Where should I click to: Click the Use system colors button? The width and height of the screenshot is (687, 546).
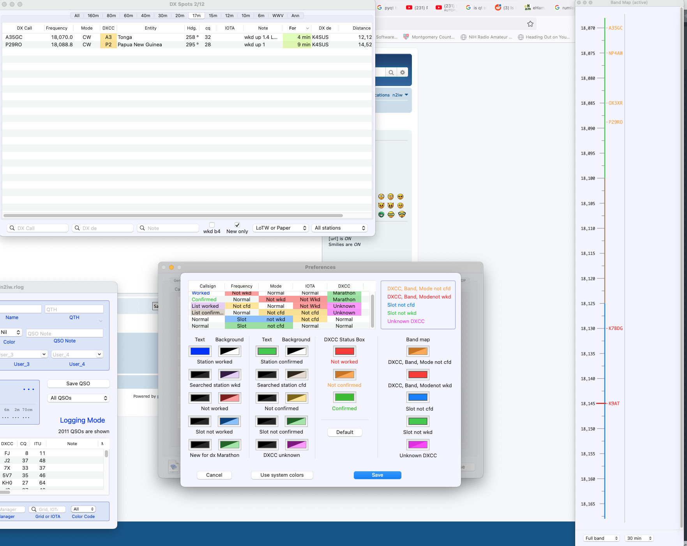[282, 475]
